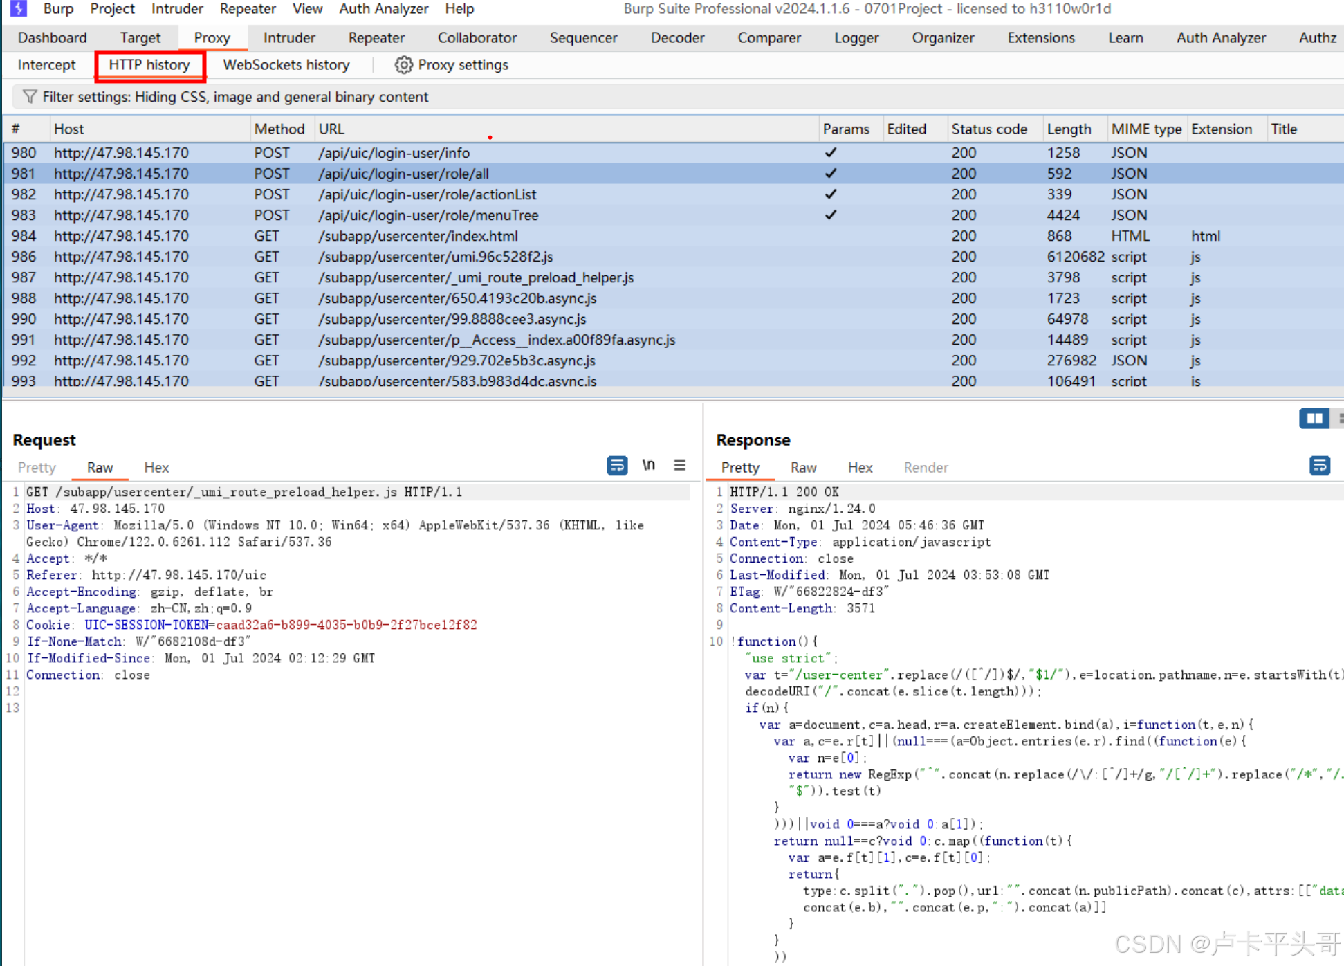Open the Decoder tool tab
This screenshot has width=1344, height=966.
(676, 37)
